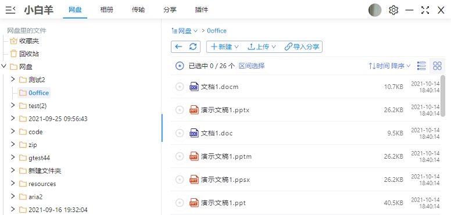
Task: Select the 演示文稿1.pptx file checkbox
Action: pyautogui.click(x=180, y=110)
